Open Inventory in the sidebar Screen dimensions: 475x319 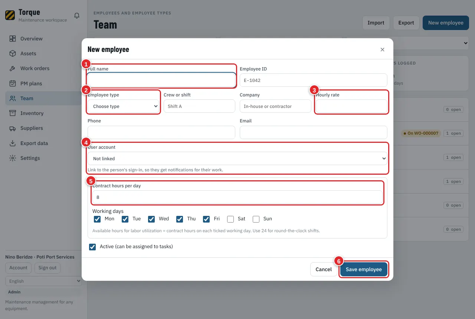point(43,113)
